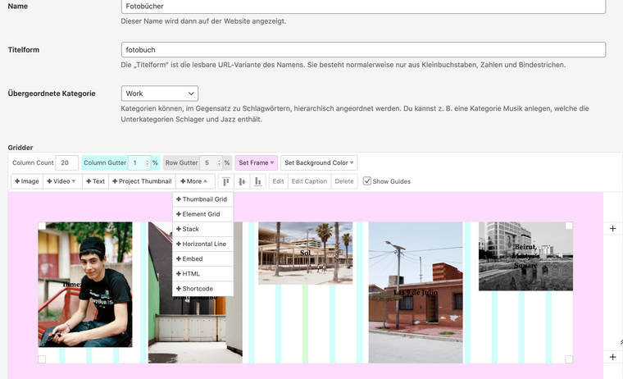Choose Thumbnail Grid from the More menu

pyautogui.click(x=202, y=199)
